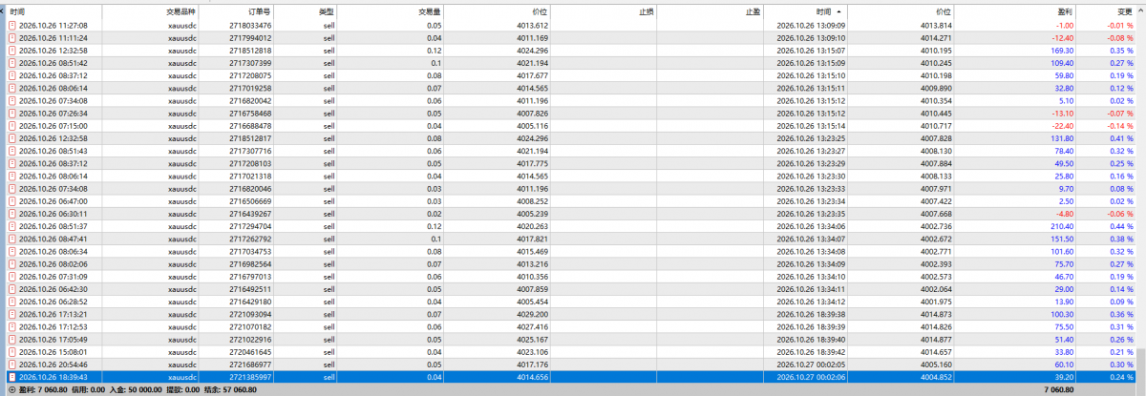The height and width of the screenshot is (396, 1146).
Task: Click the row icon for order 2717994012
Action: pyautogui.click(x=11, y=38)
